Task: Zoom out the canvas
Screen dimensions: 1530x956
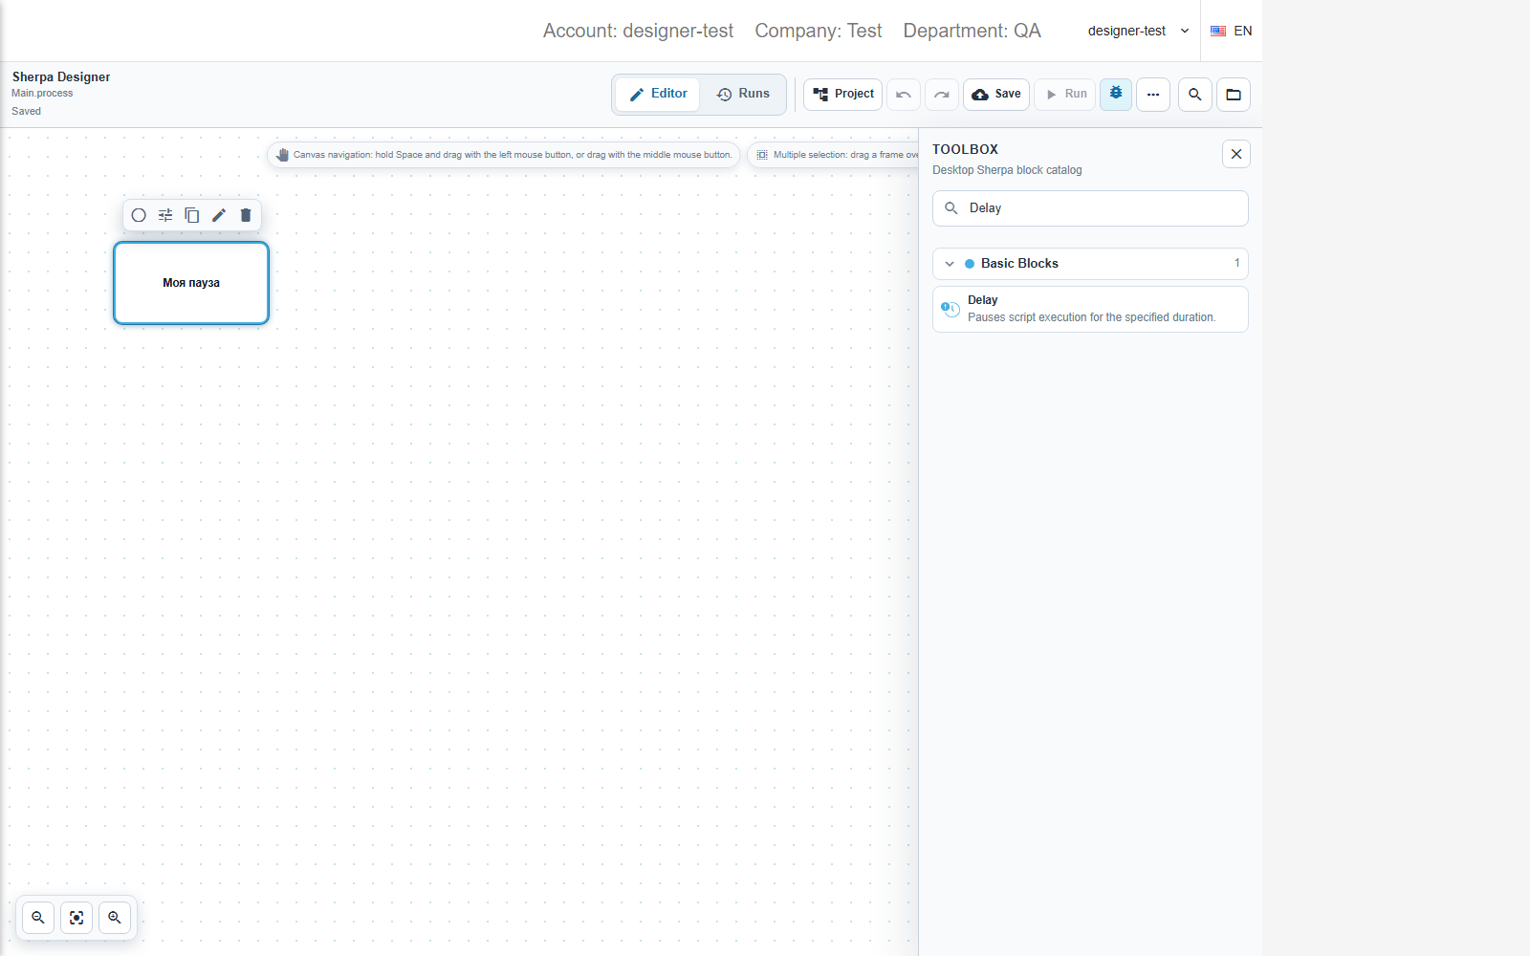Action: click(x=38, y=918)
